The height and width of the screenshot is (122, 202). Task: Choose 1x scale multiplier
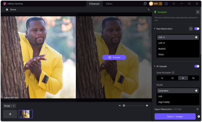tap(162, 78)
